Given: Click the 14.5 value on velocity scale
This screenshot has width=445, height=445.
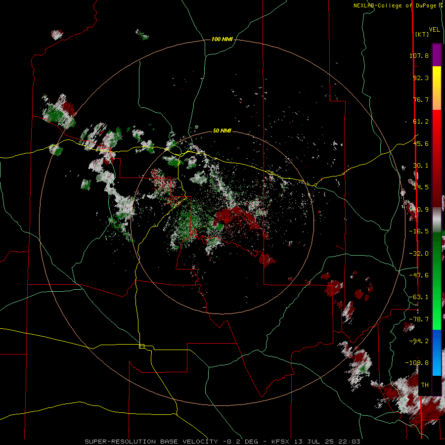Looking at the screenshot, I should (421, 187).
